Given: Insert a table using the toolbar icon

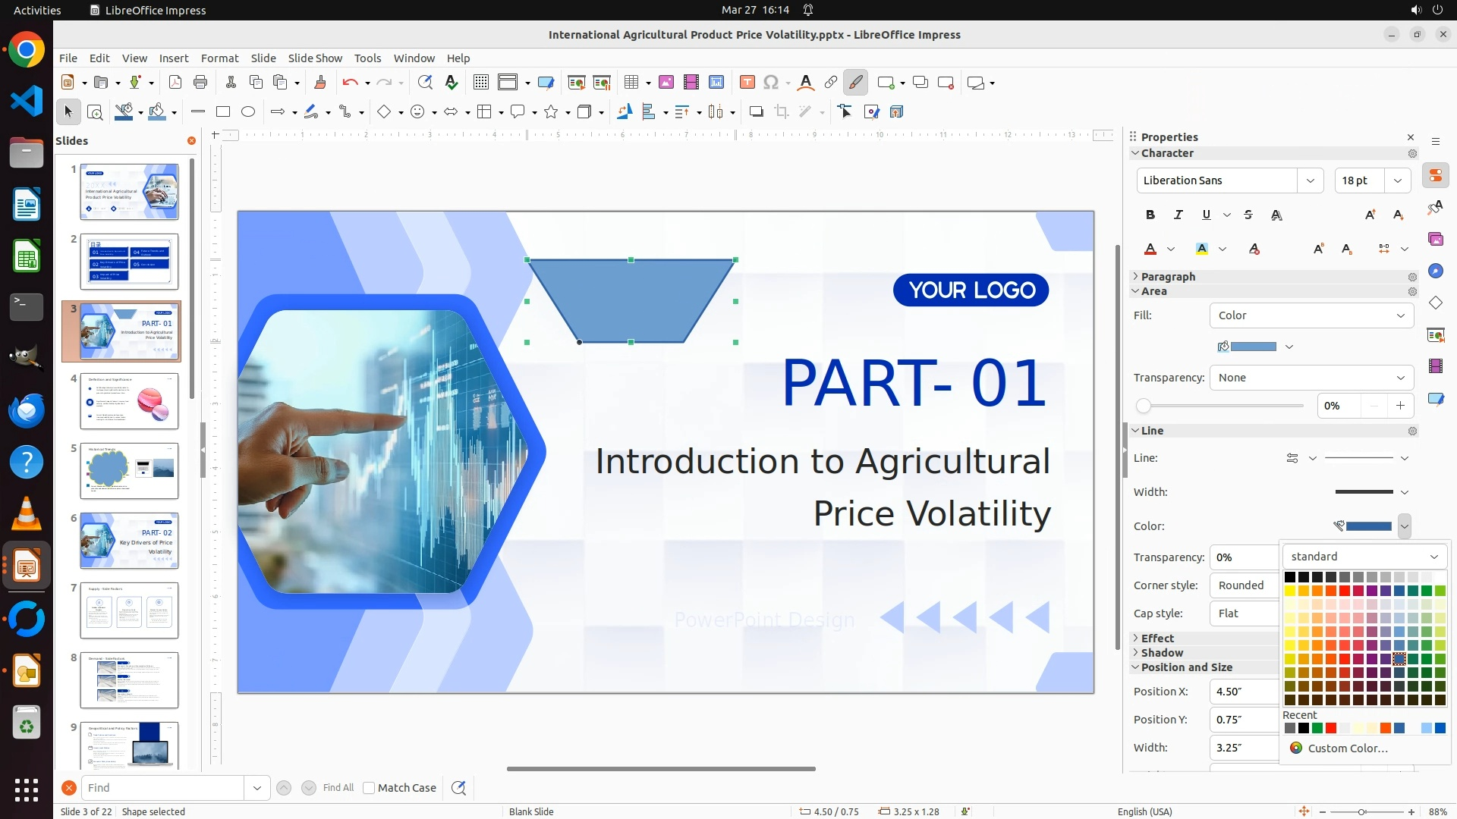Looking at the screenshot, I should pyautogui.click(x=631, y=83).
